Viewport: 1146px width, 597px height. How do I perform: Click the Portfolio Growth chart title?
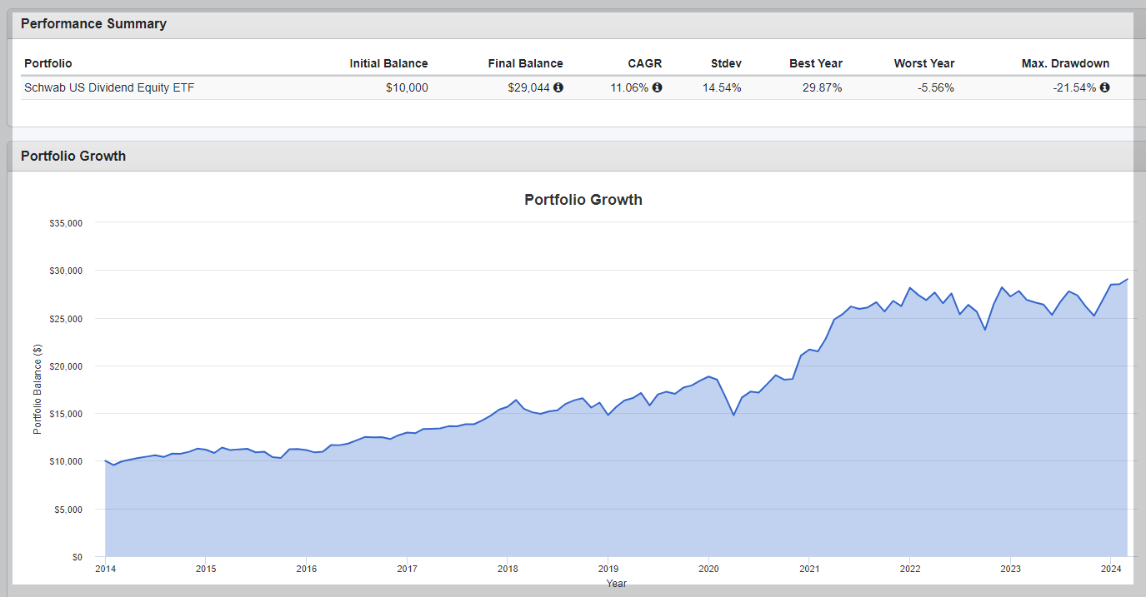pos(583,200)
